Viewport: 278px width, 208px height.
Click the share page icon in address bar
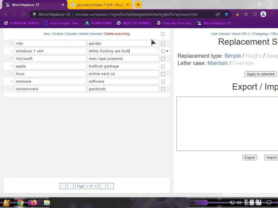click(218, 14)
